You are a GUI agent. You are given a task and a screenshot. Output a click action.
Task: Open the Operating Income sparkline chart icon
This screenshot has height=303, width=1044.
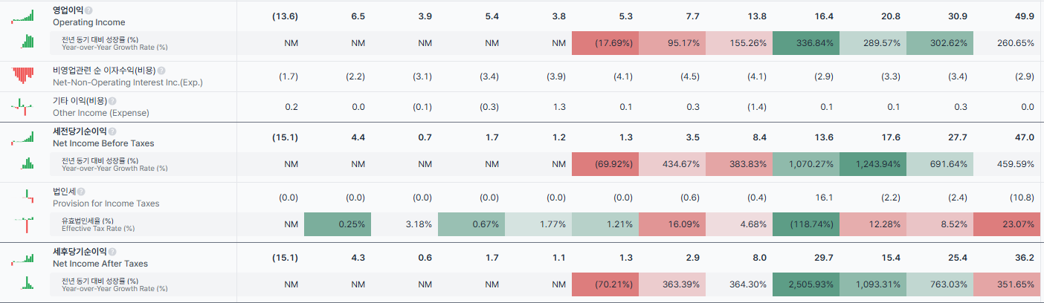pos(23,16)
